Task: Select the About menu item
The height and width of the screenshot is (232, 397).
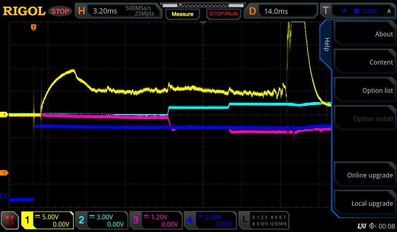Action: (x=364, y=34)
